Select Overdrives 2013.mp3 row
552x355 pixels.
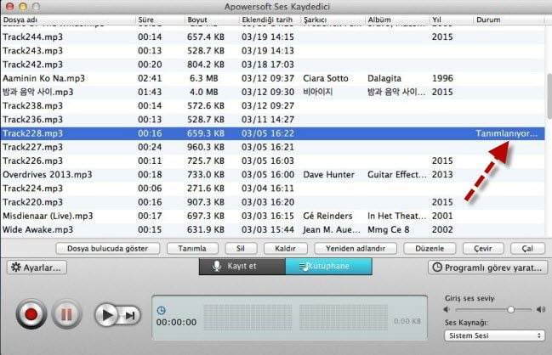pyautogui.click(x=273, y=175)
